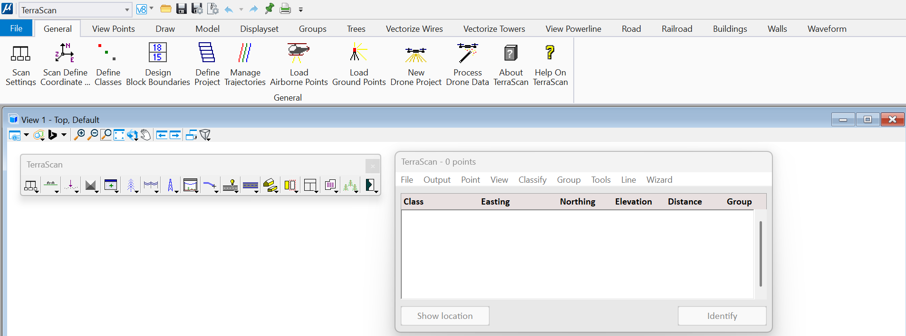Switch to the Vectorize Towers tab
Viewport: 906px width, 336px height.
click(x=494, y=29)
